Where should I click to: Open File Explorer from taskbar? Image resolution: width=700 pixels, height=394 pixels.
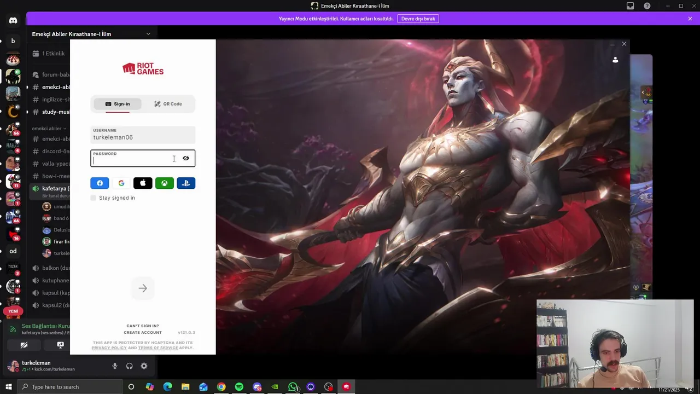click(x=185, y=387)
